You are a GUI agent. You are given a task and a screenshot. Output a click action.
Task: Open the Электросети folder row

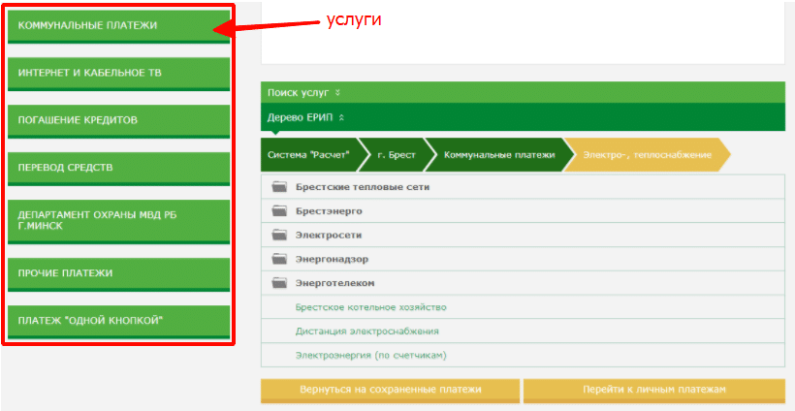click(523, 236)
